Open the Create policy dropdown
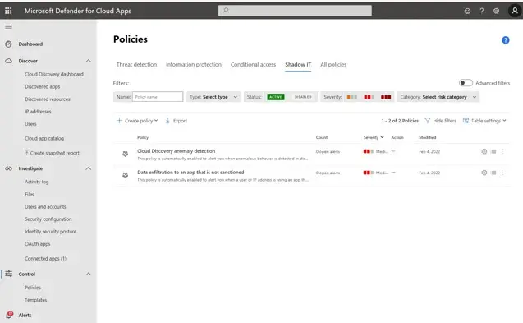523x323 pixels. coord(137,121)
